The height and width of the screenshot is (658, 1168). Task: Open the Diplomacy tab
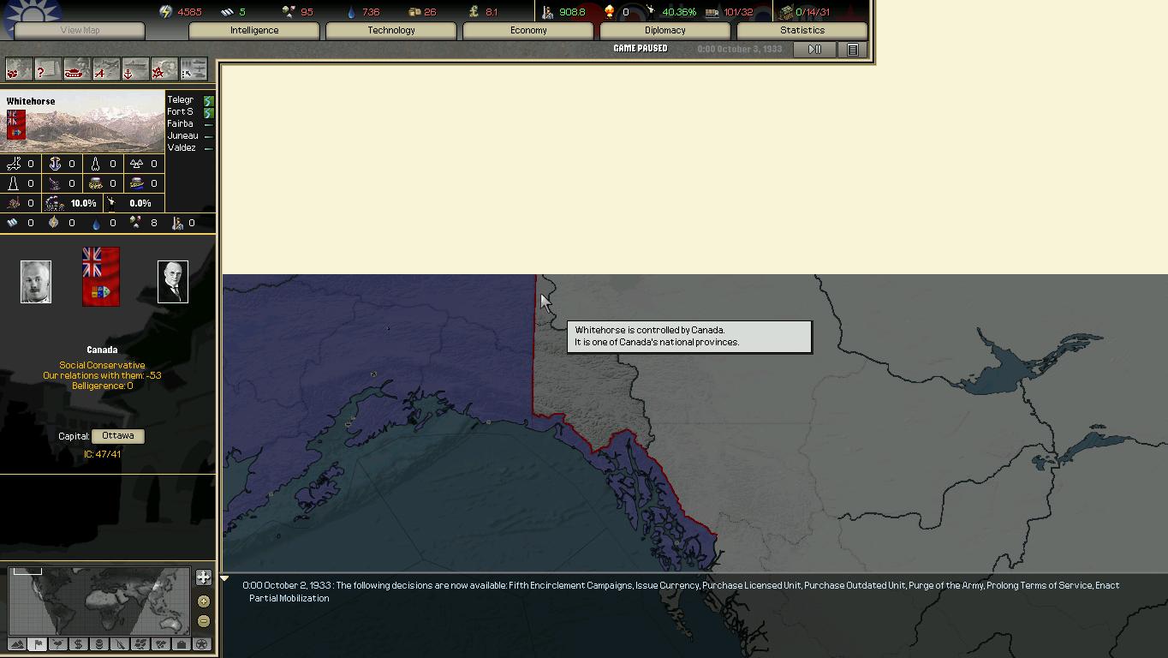(664, 30)
